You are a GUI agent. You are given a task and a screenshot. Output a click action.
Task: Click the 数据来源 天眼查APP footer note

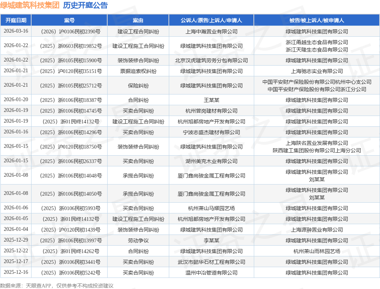pyautogui.click(x=57, y=286)
